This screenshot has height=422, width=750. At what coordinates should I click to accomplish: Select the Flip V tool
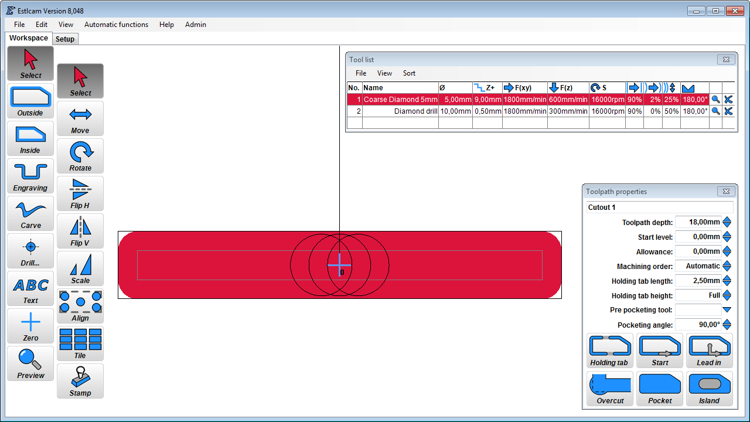tap(80, 231)
